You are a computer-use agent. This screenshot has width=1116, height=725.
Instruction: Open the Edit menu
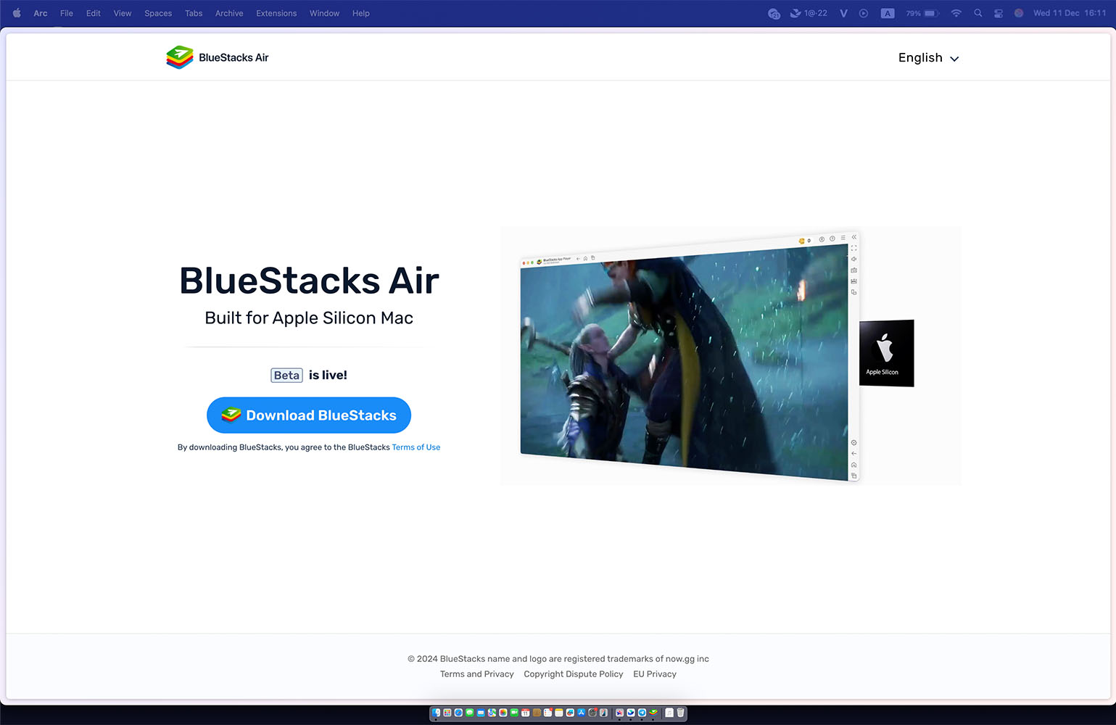[x=94, y=13]
